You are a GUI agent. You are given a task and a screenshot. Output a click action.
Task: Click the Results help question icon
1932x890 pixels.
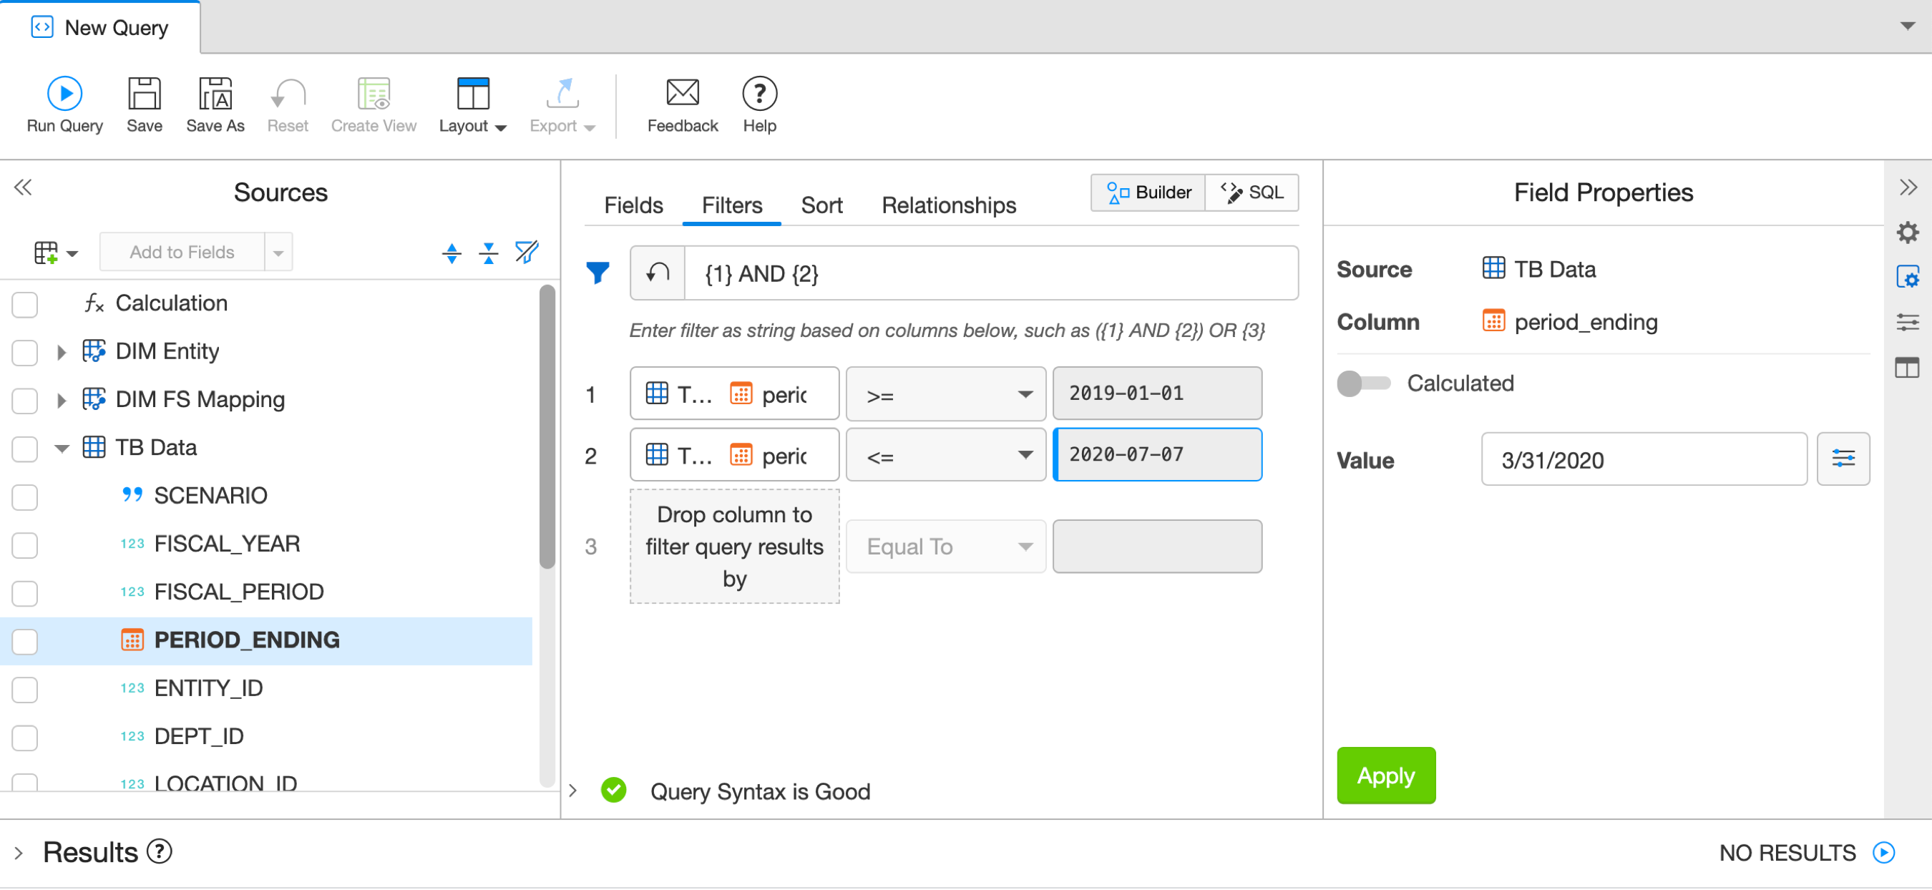[x=159, y=852]
